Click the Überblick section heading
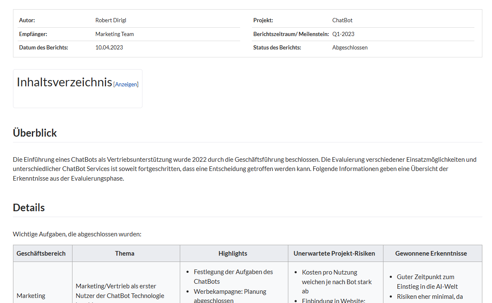 [x=35, y=133]
